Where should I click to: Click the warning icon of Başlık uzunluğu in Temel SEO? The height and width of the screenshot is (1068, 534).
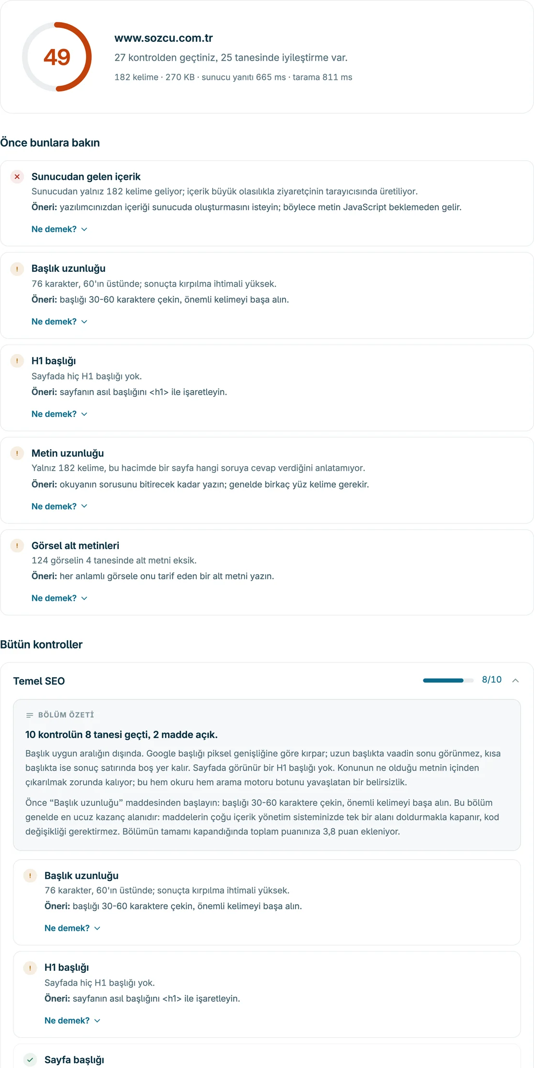pos(30,876)
